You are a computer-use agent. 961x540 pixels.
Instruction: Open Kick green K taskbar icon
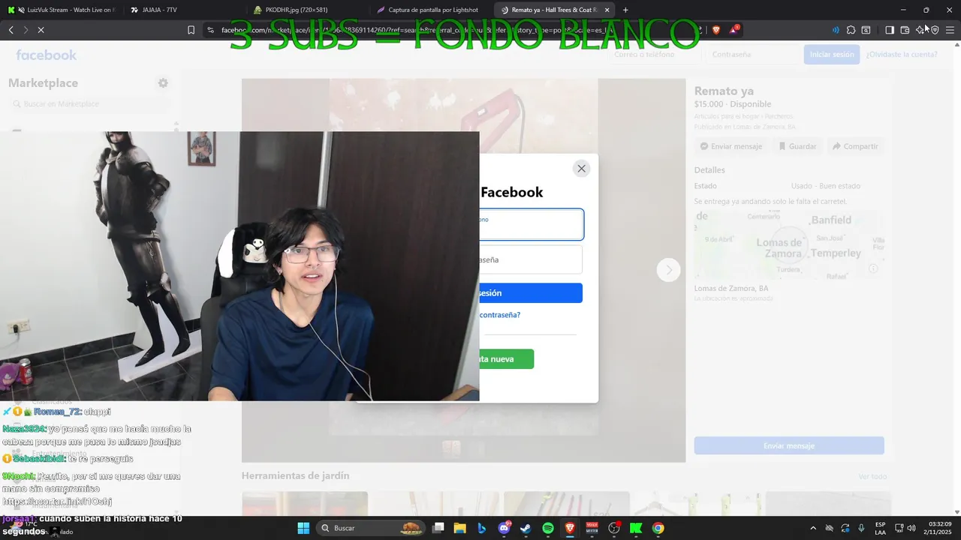click(x=636, y=528)
